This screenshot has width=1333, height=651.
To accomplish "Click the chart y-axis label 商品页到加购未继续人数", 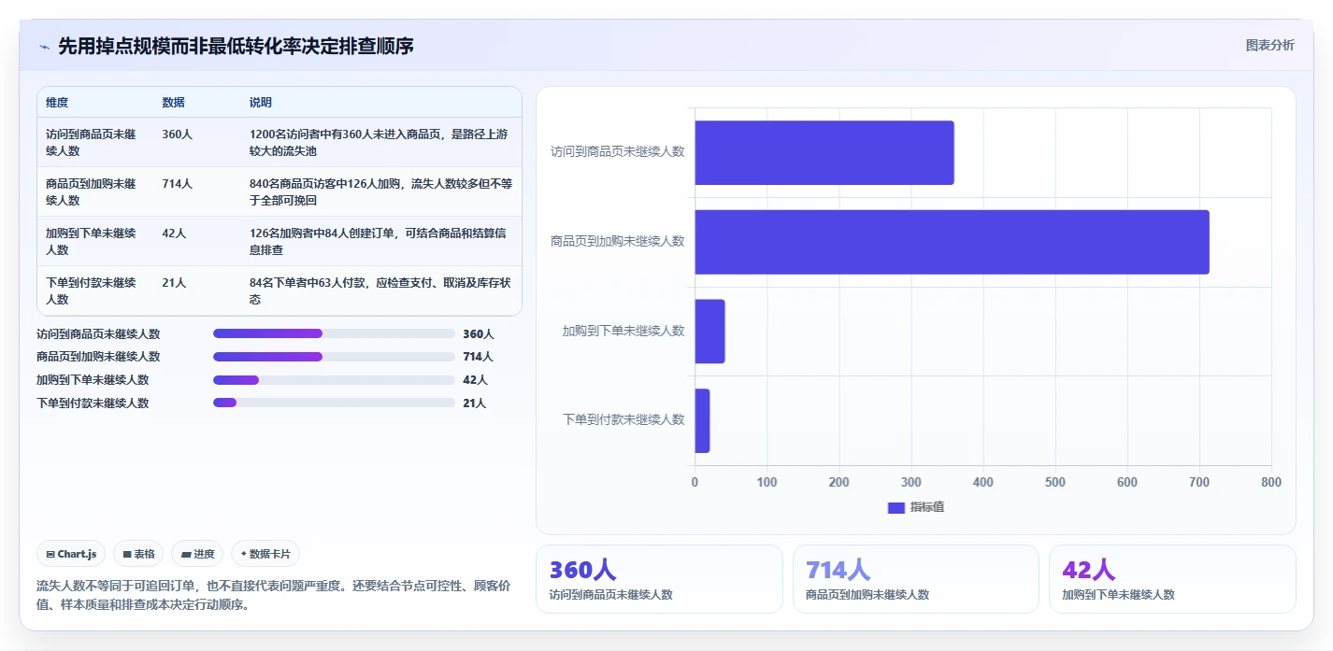I will (x=618, y=241).
